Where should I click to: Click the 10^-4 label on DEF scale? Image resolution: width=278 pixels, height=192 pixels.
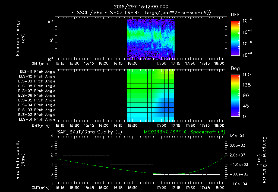coord(247,32)
